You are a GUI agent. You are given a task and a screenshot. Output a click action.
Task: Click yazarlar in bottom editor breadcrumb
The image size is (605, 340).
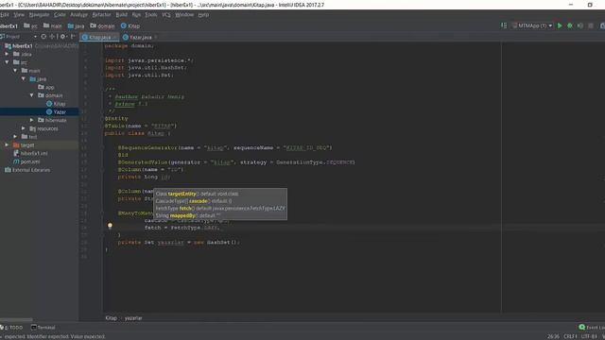[133, 318]
